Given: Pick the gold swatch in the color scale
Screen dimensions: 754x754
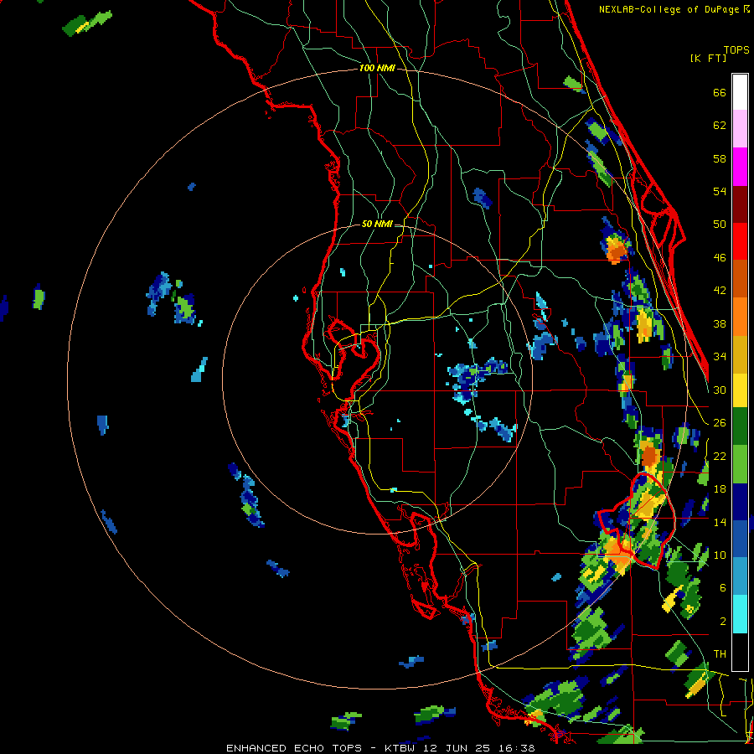Looking at the screenshot, I should tap(740, 354).
